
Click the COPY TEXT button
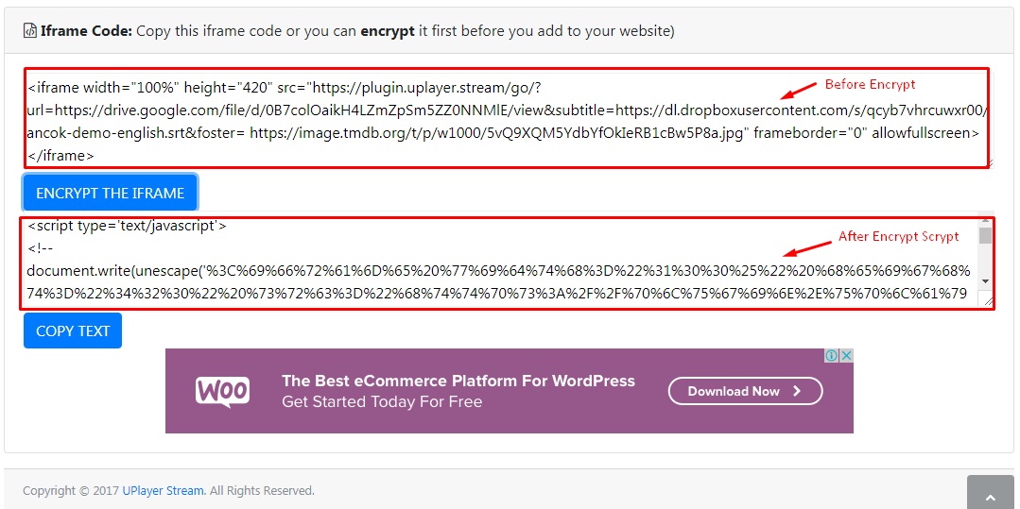point(73,331)
